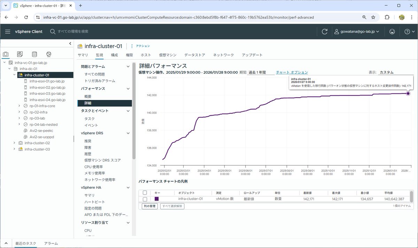Open the チャート オプション link
The image size is (418, 248).
click(x=292, y=72)
